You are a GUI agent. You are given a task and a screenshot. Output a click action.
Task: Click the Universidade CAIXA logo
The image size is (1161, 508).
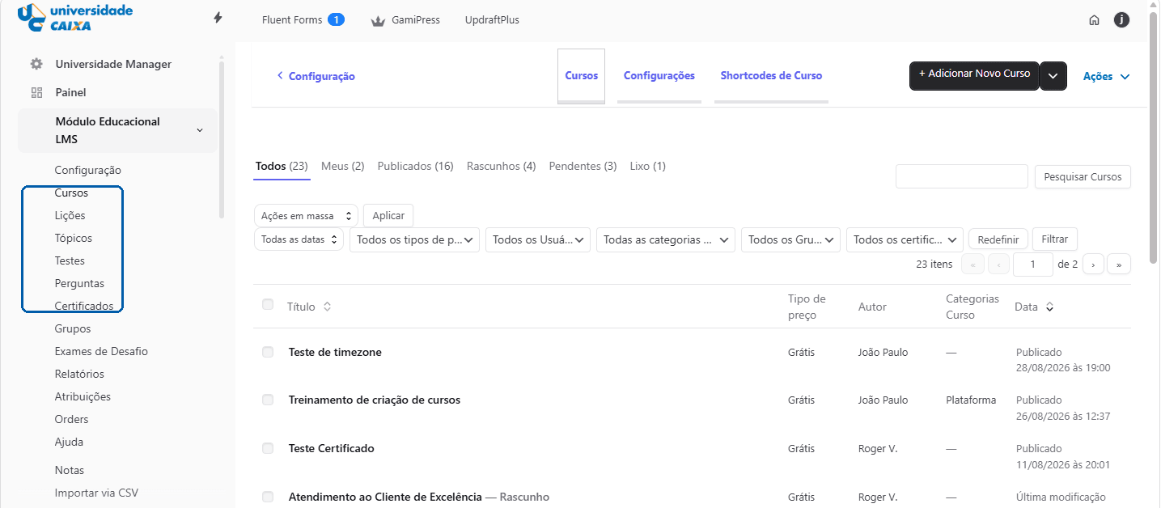(74, 17)
